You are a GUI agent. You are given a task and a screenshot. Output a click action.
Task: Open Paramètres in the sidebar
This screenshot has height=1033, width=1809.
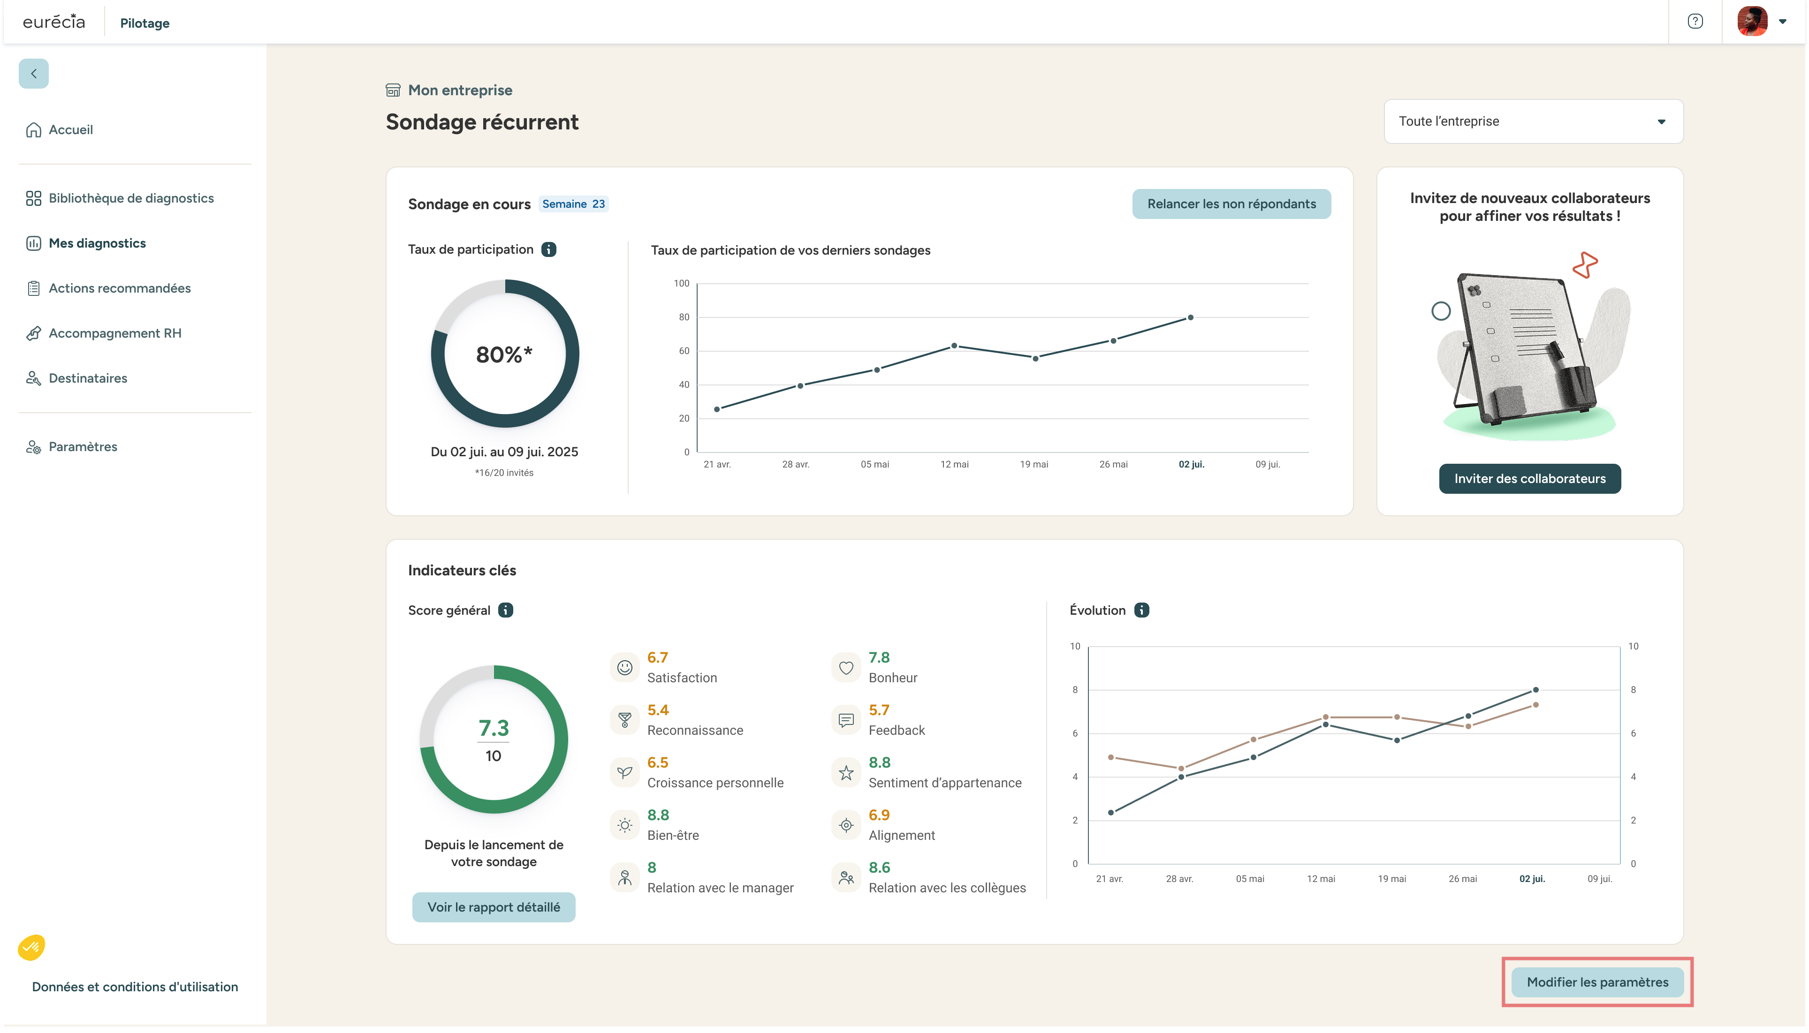[x=82, y=447]
